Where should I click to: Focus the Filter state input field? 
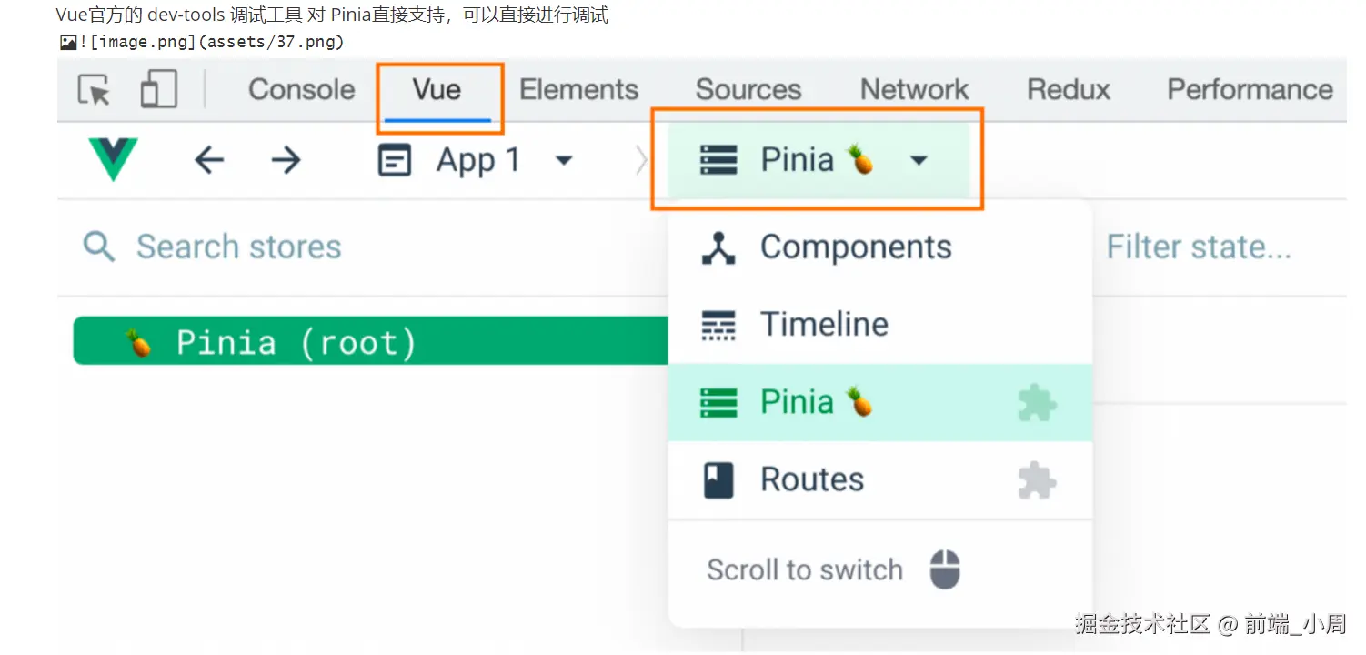pyautogui.click(x=1199, y=247)
